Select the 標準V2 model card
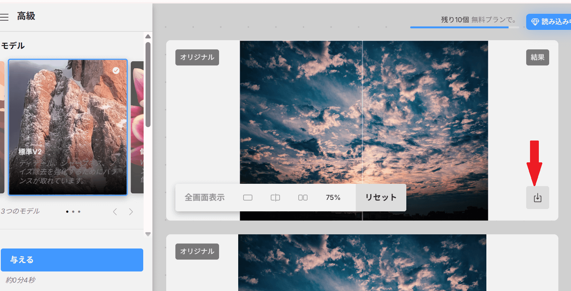 [68, 127]
